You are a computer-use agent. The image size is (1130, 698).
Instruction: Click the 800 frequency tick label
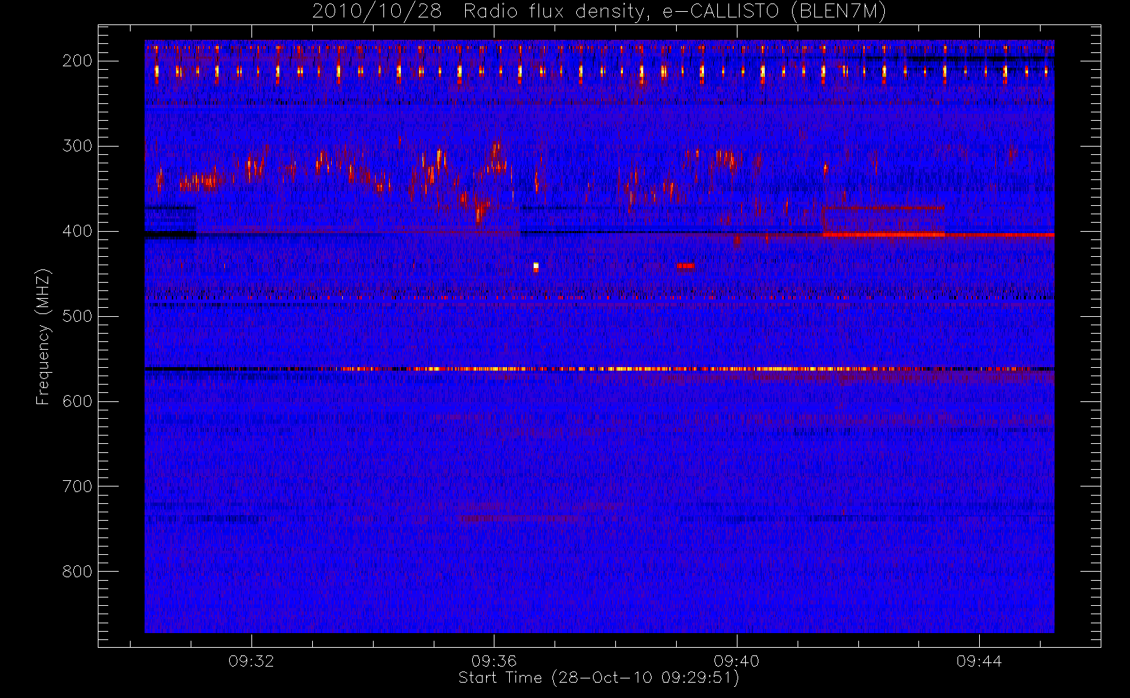tap(78, 572)
